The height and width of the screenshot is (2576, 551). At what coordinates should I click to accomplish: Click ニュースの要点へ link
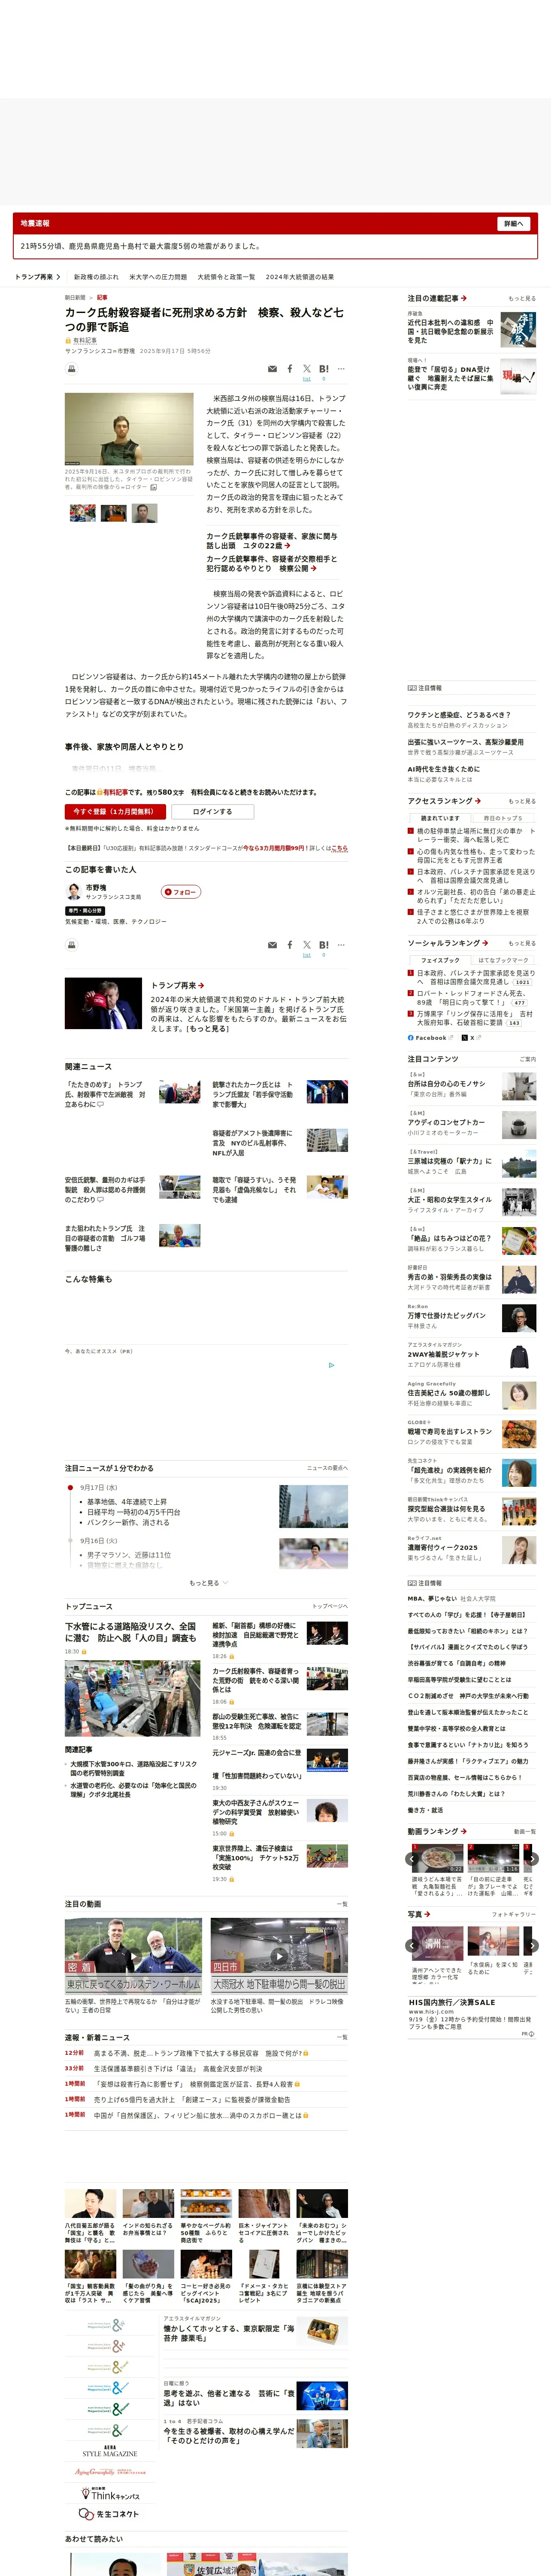(x=327, y=1468)
